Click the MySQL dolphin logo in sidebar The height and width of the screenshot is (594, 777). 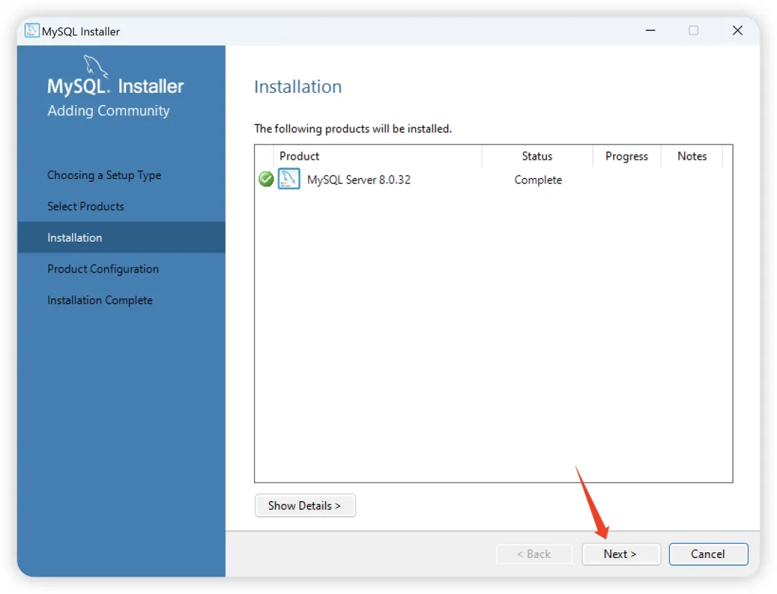tap(95, 66)
